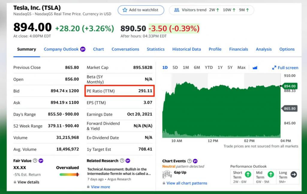Click the 865.80 previous close chart tag

click(x=289, y=109)
